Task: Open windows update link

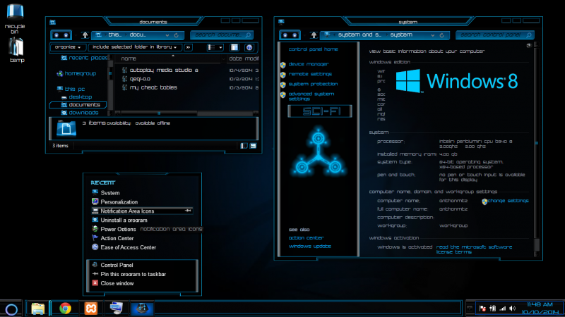Action: (310, 246)
